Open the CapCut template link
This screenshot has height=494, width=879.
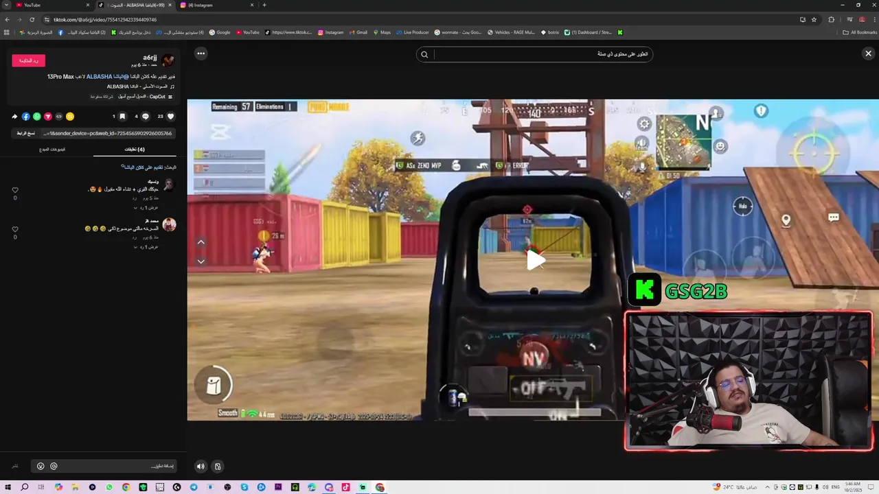pos(145,97)
